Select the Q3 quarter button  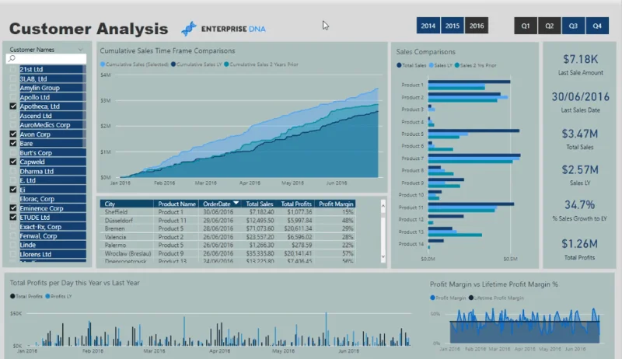(x=573, y=26)
